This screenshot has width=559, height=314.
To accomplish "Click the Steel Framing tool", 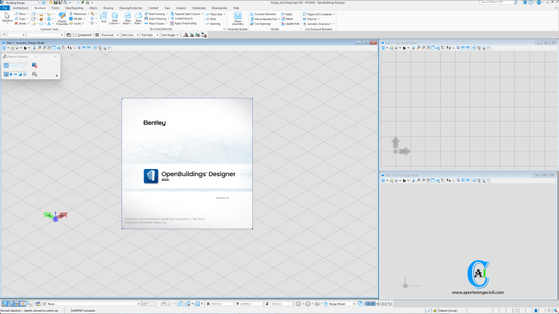I will pos(155,14).
